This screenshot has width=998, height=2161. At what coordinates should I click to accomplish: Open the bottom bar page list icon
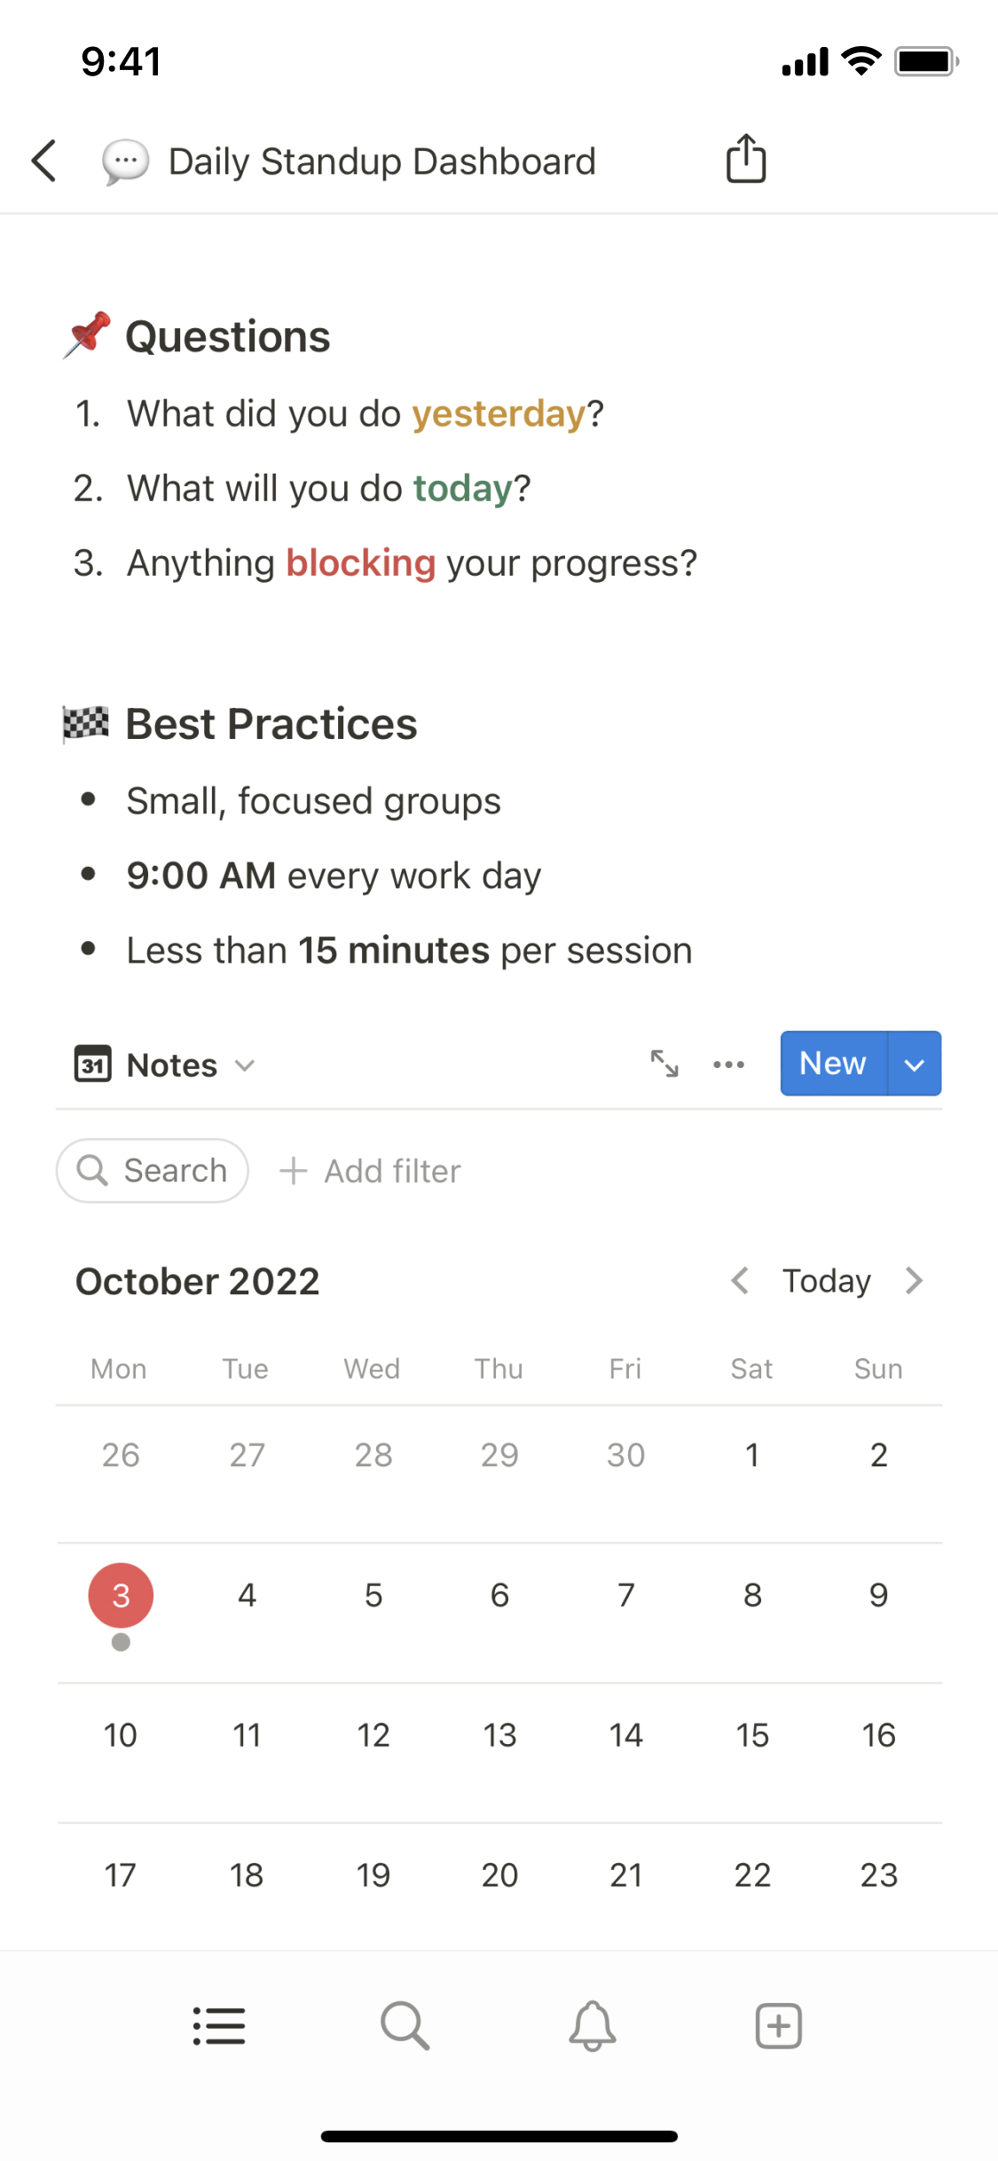pos(219,2026)
